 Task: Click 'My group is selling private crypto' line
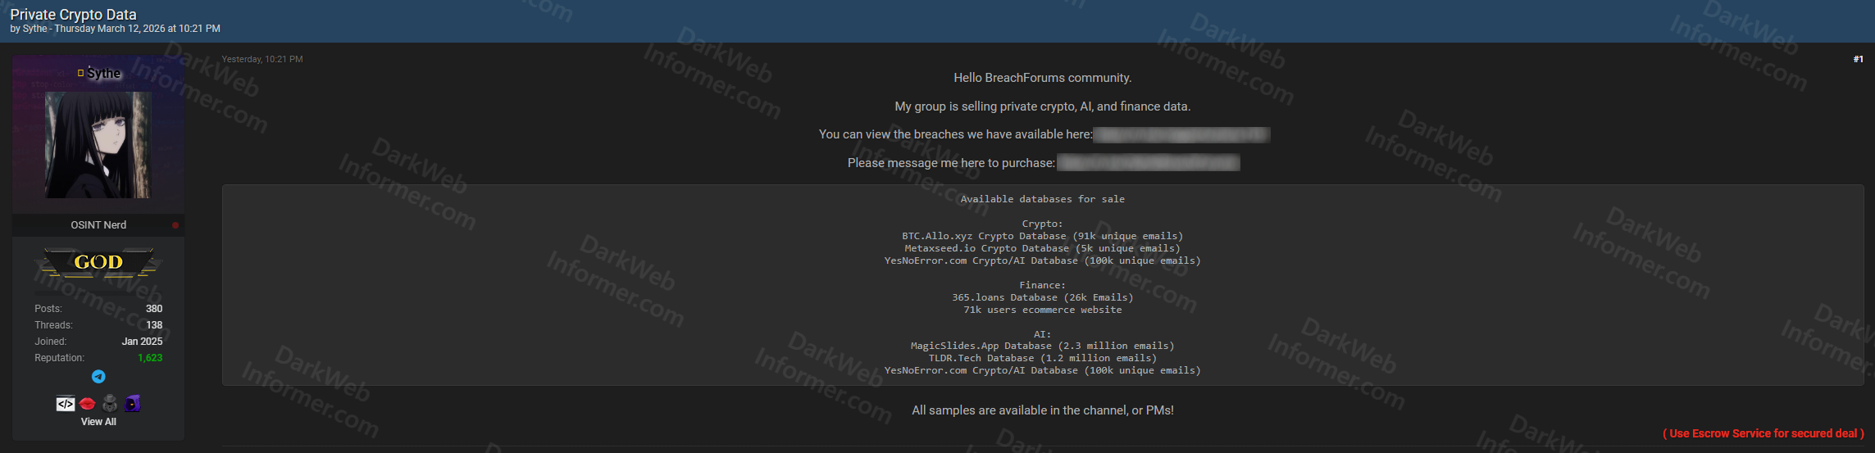click(x=1043, y=106)
